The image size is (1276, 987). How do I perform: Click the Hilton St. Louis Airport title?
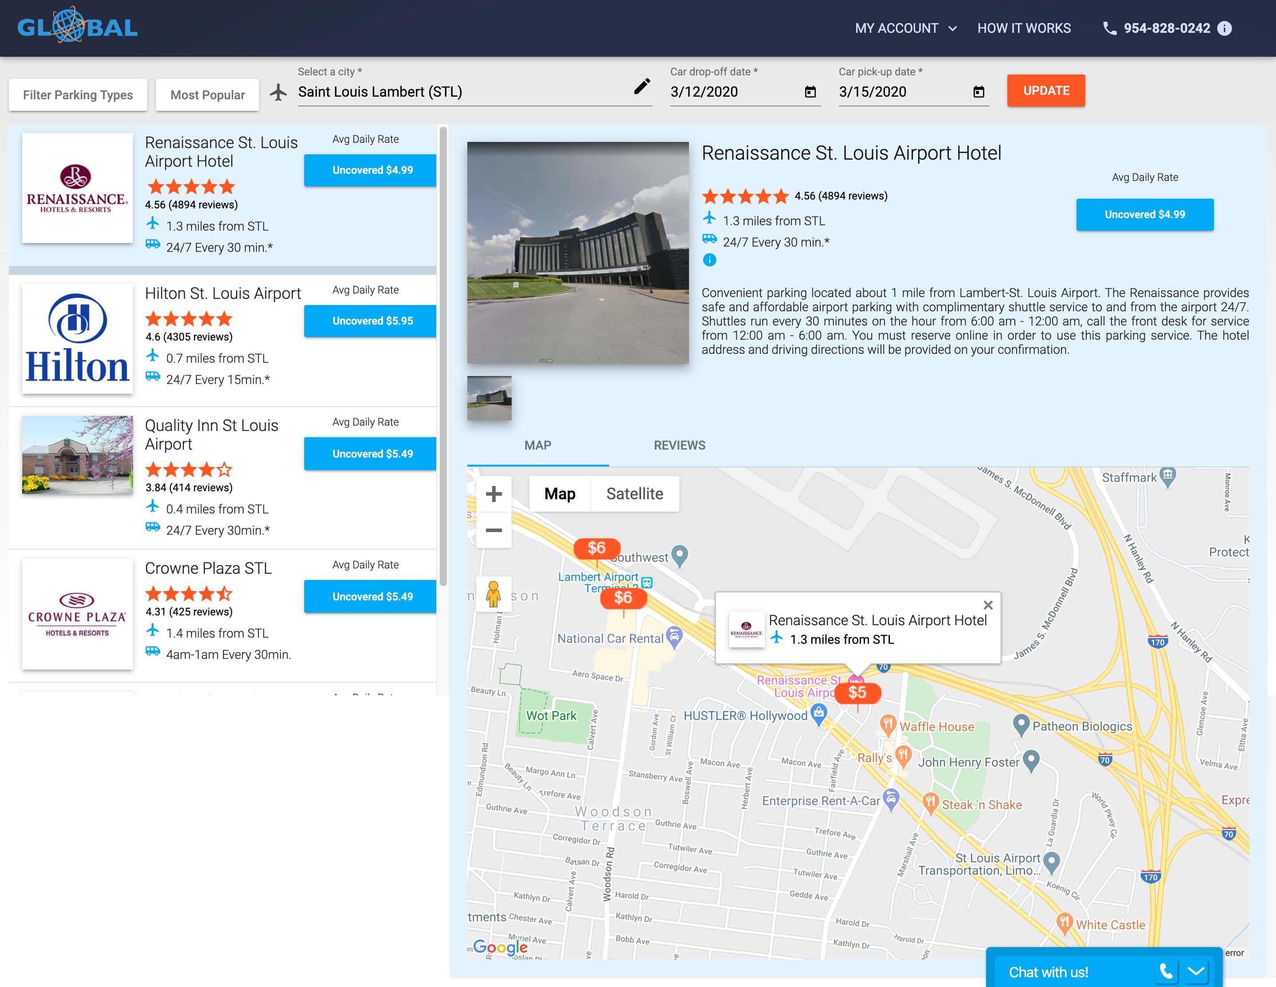click(x=223, y=294)
